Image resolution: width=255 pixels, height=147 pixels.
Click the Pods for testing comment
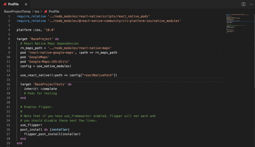(40, 93)
